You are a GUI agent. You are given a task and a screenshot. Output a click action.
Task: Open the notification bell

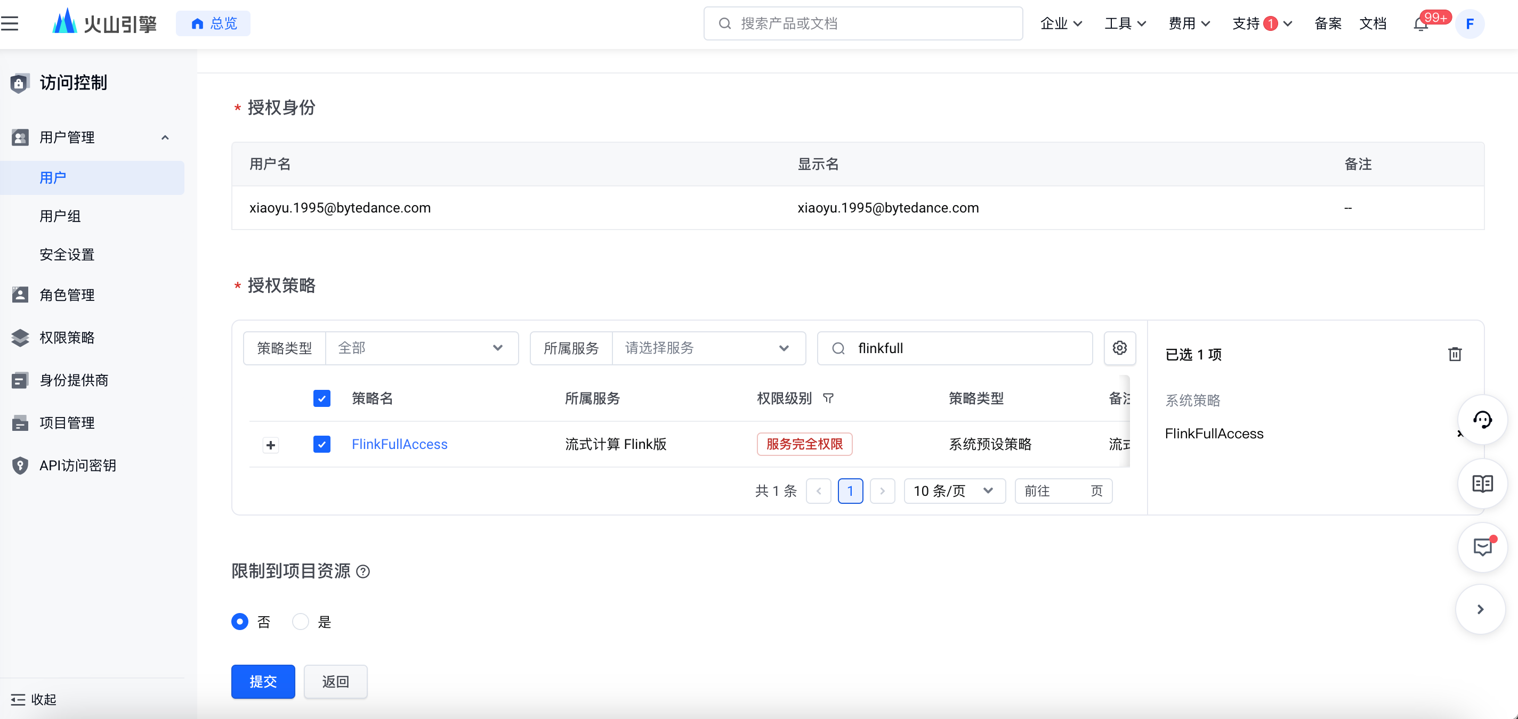[1421, 24]
